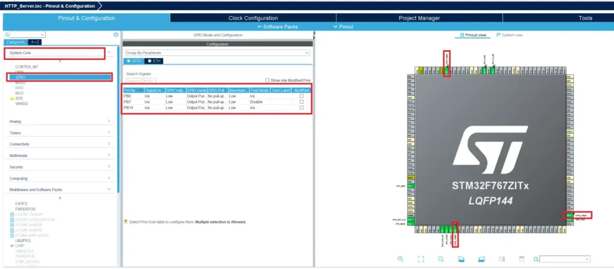Image resolution: width=614 pixels, height=269 pixels.
Task: Switch to Project Manager tab
Action: (x=419, y=18)
